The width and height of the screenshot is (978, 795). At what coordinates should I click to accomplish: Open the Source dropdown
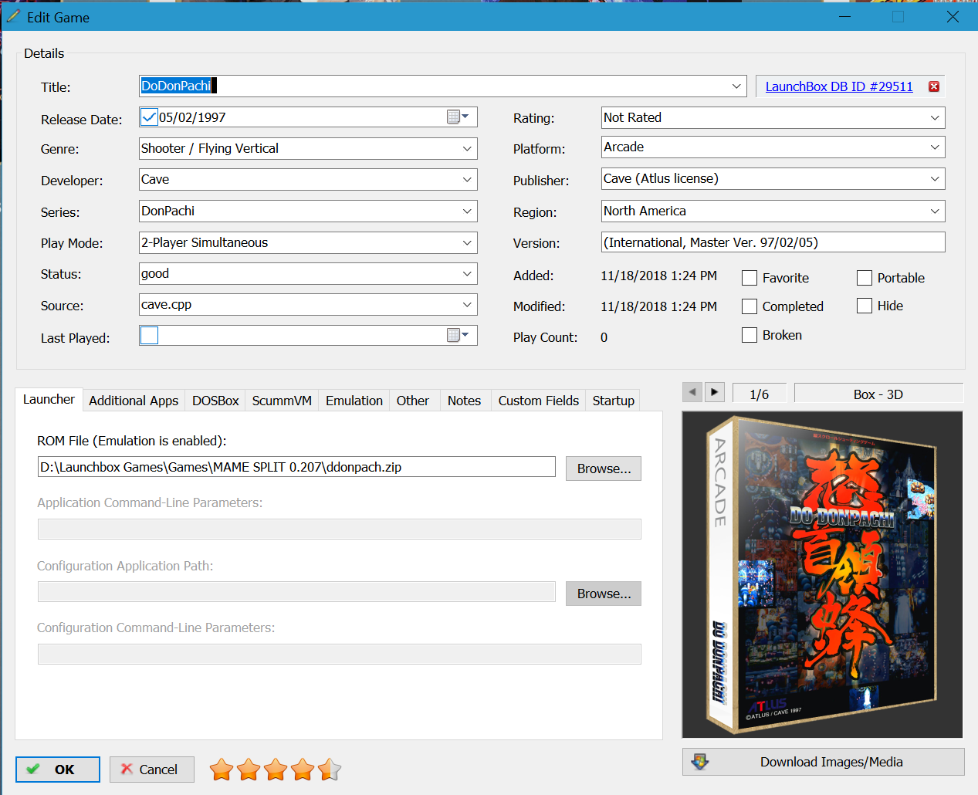pyautogui.click(x=467, y=304)
